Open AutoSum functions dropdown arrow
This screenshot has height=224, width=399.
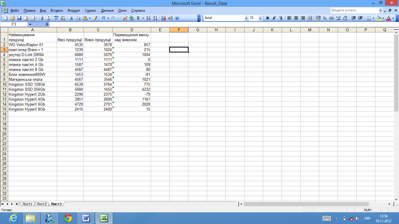[x=143, y=18]
